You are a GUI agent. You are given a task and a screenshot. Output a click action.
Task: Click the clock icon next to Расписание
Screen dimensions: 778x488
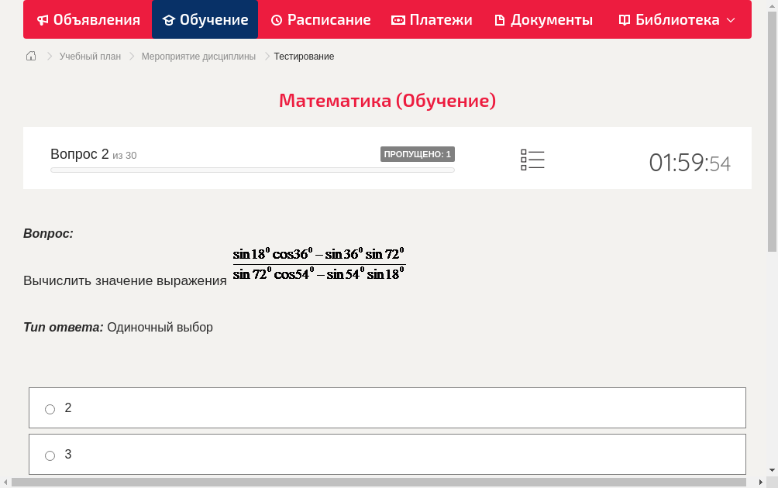pyautogui.click(x=277, y=19)
